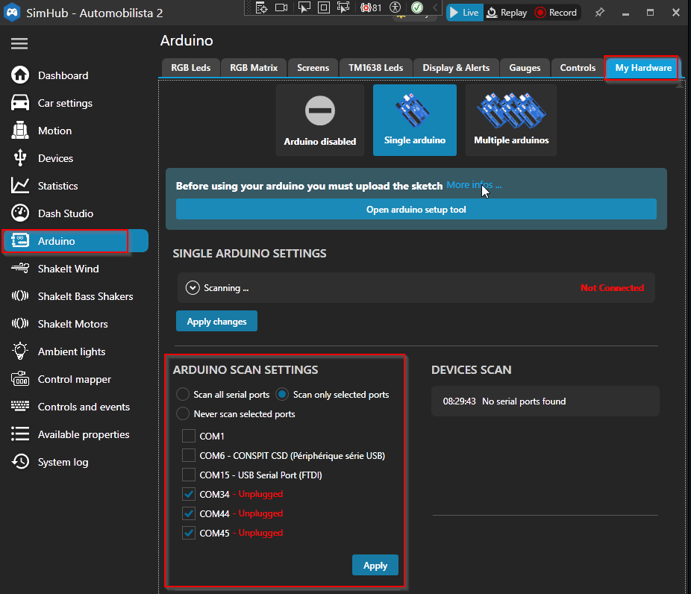Image resolution: width=691 pixels, height=594 pixels.
Task: Open the hamburger menu at top left
Action: (x=19, y=43)
